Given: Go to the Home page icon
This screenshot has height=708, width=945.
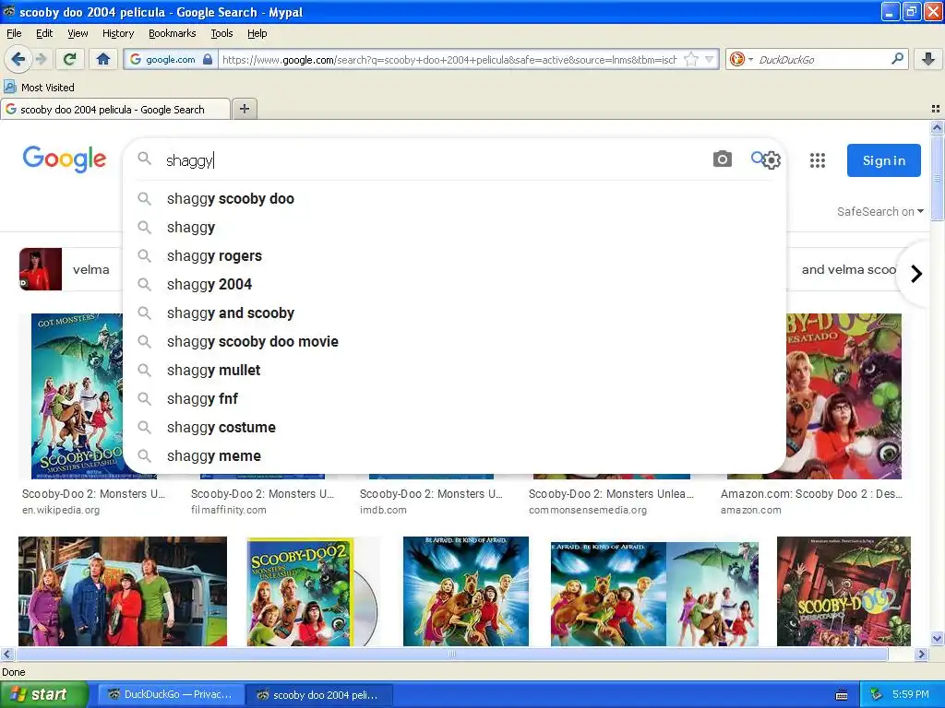Looking at the screenshot, I should 103,59.
